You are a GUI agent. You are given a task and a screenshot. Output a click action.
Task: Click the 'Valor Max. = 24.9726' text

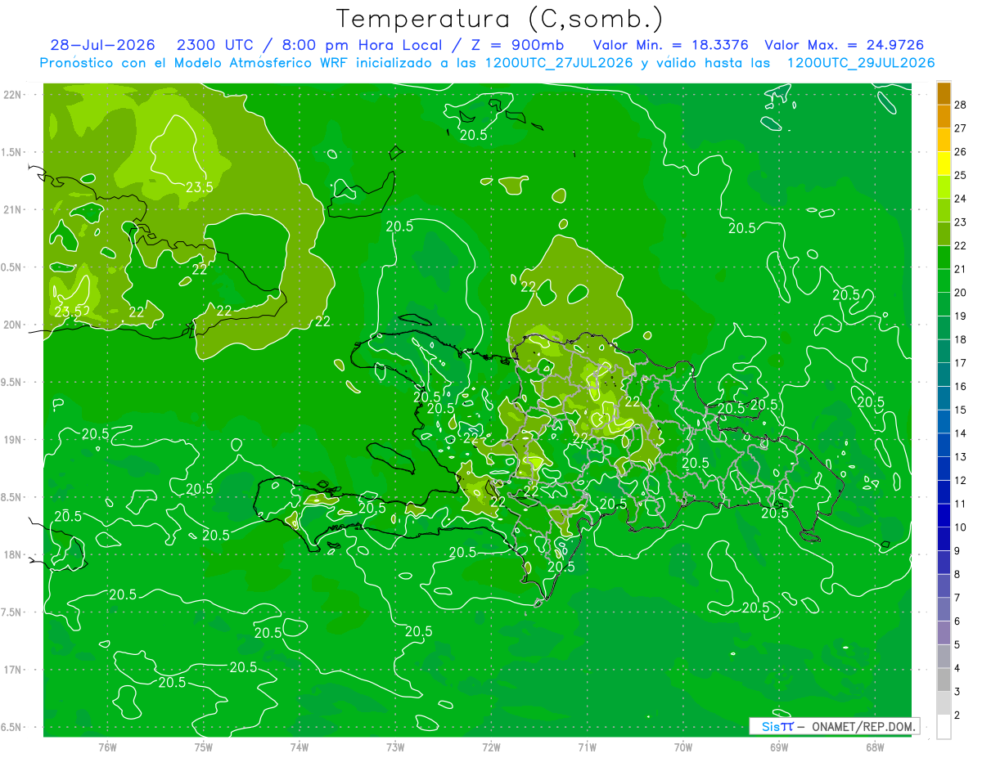coord(844,45)
